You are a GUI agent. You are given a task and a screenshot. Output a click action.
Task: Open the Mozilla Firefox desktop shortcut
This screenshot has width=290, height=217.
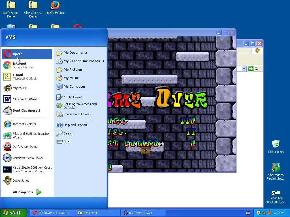point(55,8)
